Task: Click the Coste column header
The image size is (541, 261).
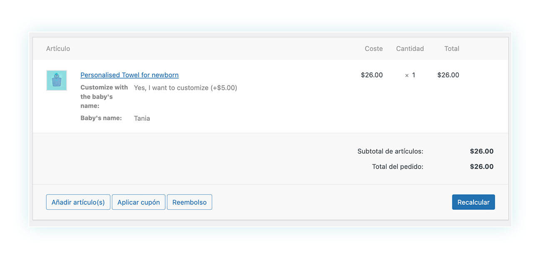Action: pos(374,49)
